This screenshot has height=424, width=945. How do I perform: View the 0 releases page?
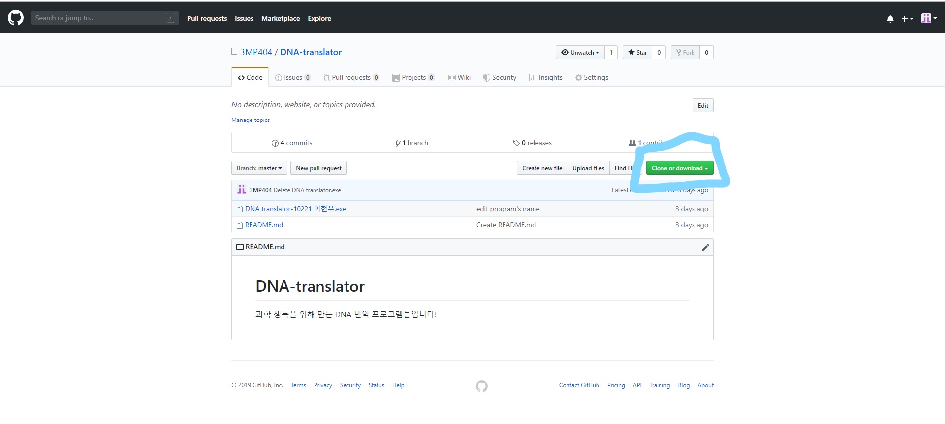532,143
